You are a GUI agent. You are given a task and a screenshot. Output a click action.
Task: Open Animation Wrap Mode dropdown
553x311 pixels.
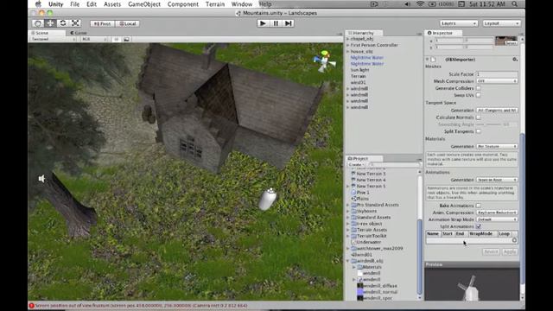pyautogui.click(x=497, y=219)
